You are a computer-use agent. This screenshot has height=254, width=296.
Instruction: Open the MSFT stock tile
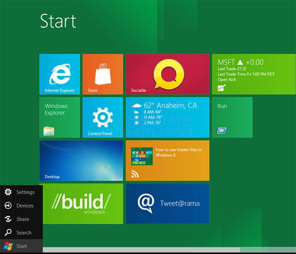(254, 74)
